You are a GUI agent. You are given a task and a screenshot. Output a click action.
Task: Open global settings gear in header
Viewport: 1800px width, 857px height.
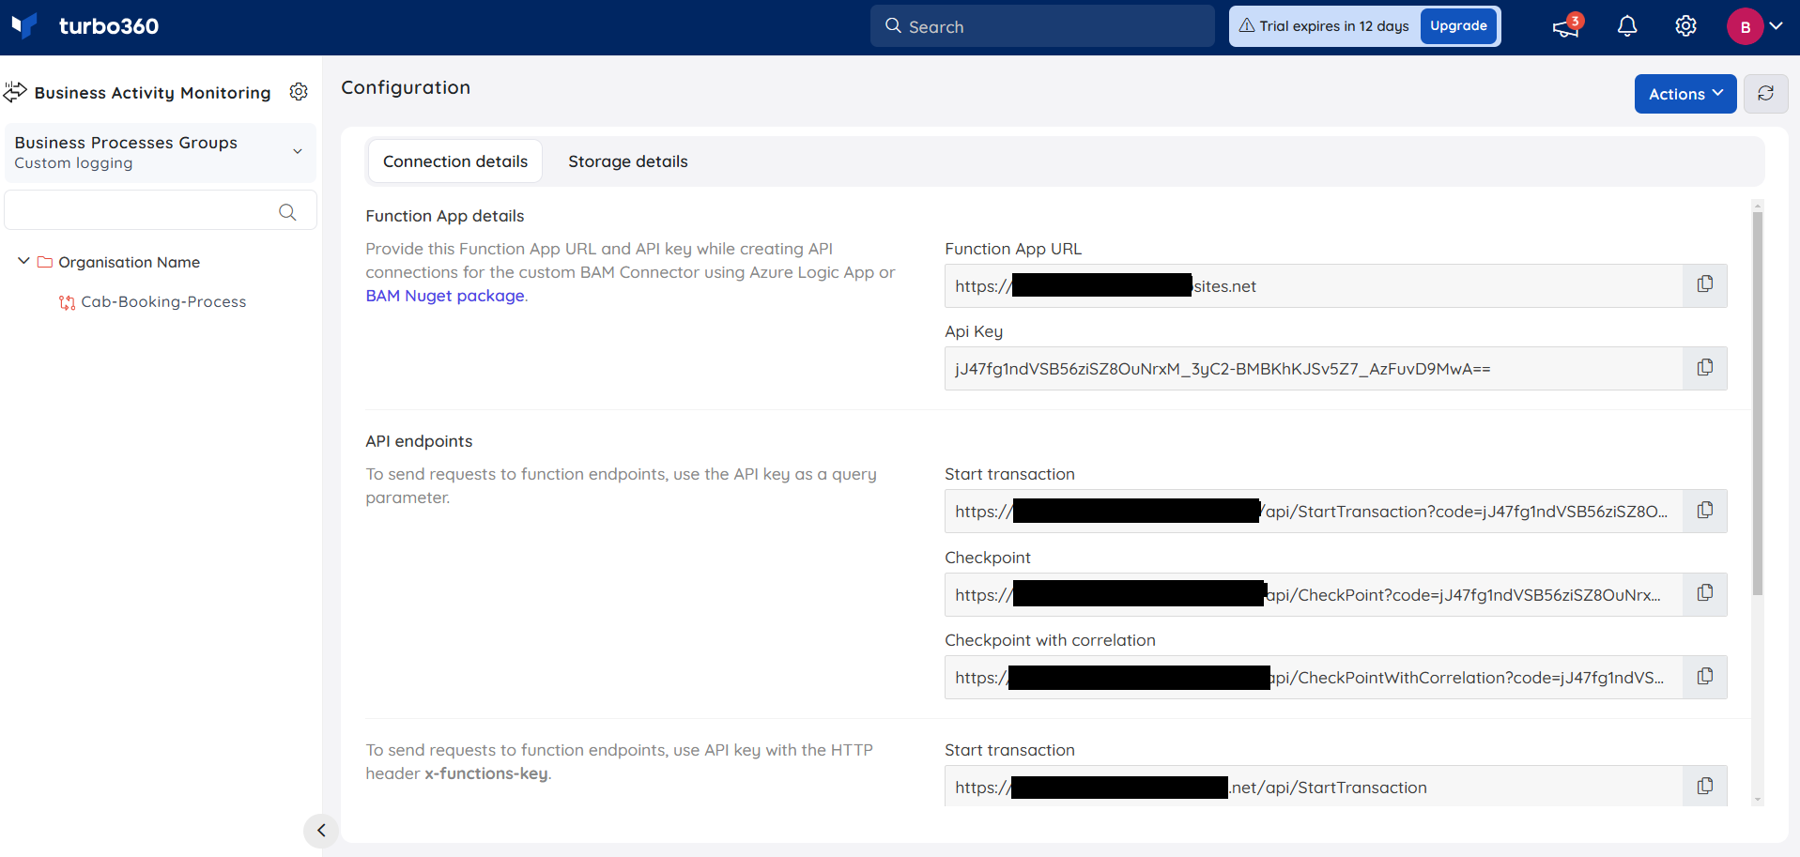pyautogui.click(x=1686, y=26)
